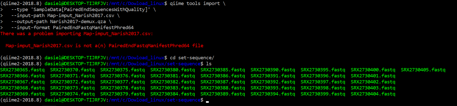Click the SRX2730369.fastq file name

(22, 94)
